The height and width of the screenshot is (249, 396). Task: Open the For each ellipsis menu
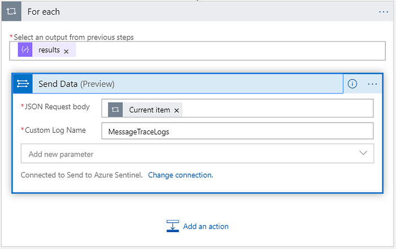coord(384,12)
